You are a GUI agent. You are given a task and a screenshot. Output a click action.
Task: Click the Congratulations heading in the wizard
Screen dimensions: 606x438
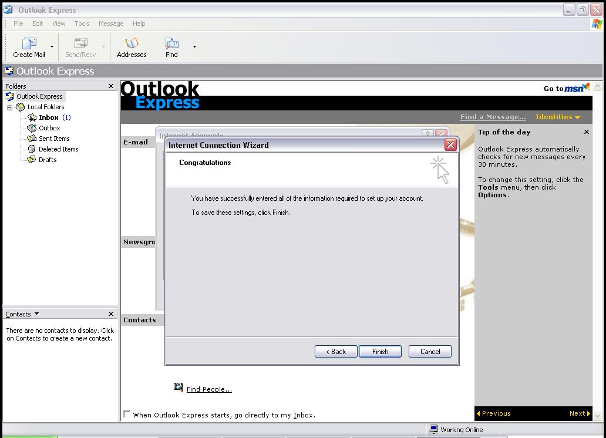pyautogui.click(x=205, y=163)
